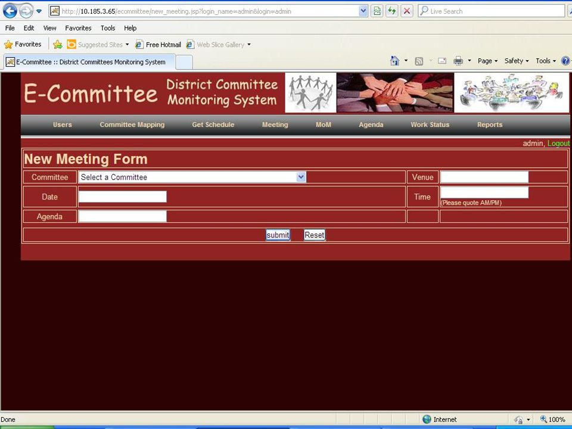572x429 pixels.
Task: Open the Tools command bar menu
Action: (x=546, y=61)
